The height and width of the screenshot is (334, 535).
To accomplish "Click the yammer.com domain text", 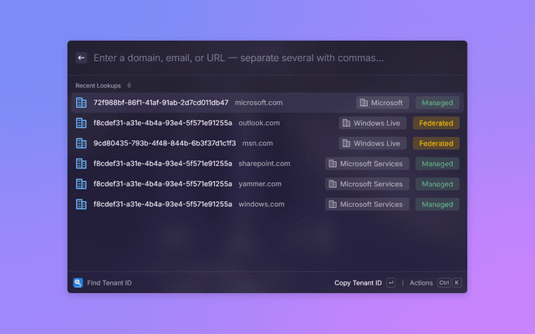I will pos(260,184).
